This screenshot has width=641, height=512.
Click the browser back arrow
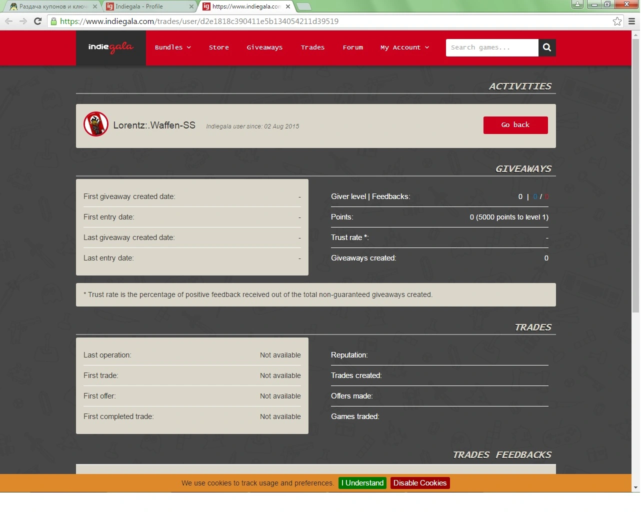pos(8,21)
